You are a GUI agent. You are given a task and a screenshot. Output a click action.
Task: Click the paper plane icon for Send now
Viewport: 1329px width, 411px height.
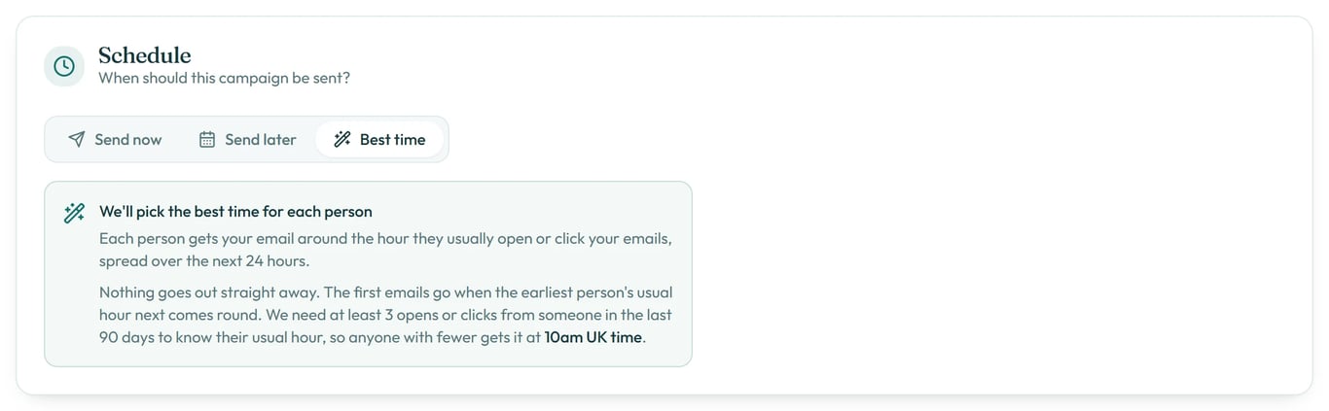click(76, 139)
